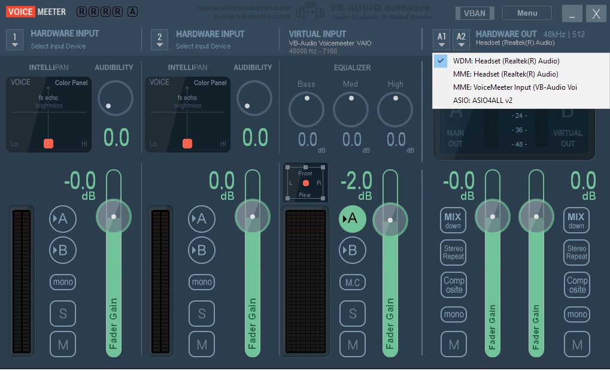This screenshot has height=371, width=610.
Task: Click the Intellipan red marker of input 2
Action: coord(187,144)
